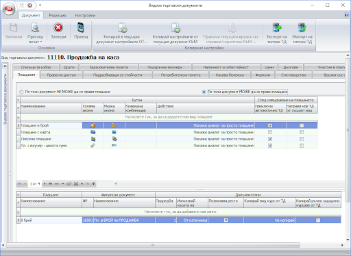Viewport: 351px width, 256px height.
Task: Click the 'От източника' cell
Action: 192,220
